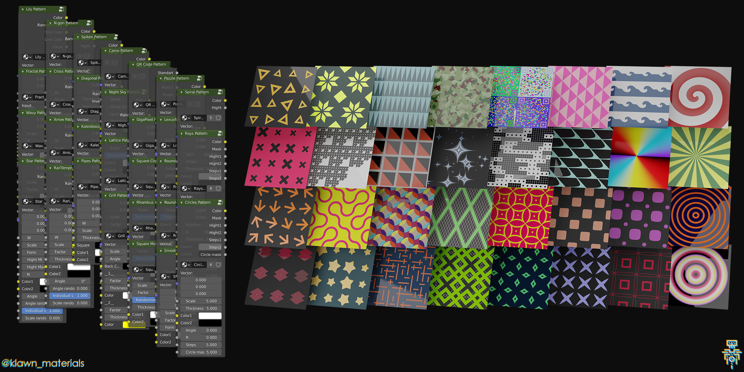Click node tree icon beside 'Kalei...' field

pyautogui.click(x=82, y=145)
